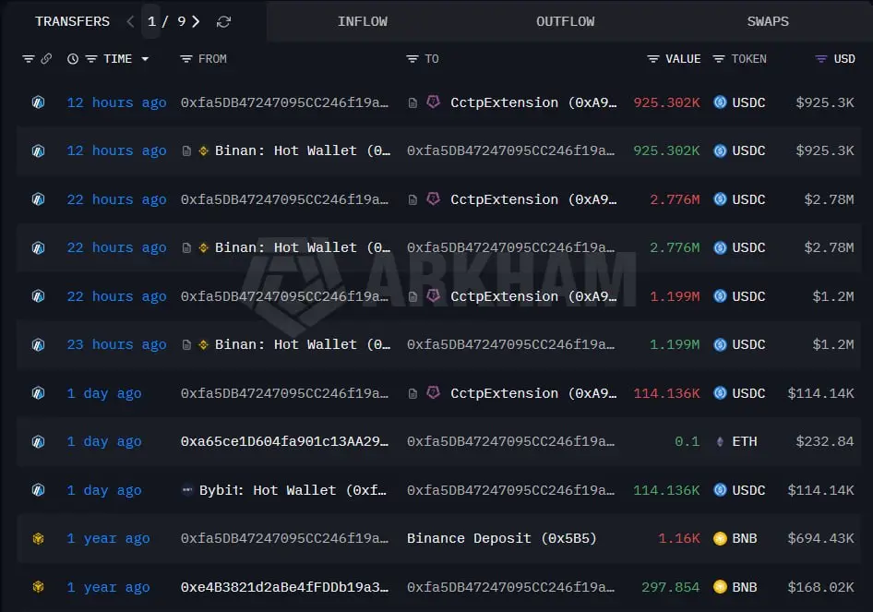
Task: Open CctpExtension recipient in 925.302K row
Action: (x=533, y=102)
